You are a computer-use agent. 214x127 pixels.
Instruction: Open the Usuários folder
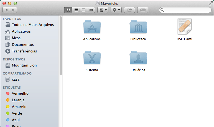tap(138, 59)
